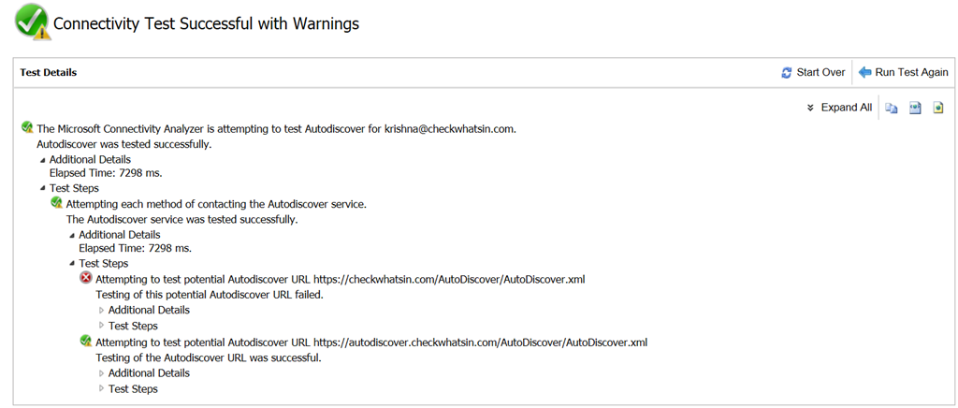Click the red failed status icon
The image size is (958, 408).
click(86, 278)
